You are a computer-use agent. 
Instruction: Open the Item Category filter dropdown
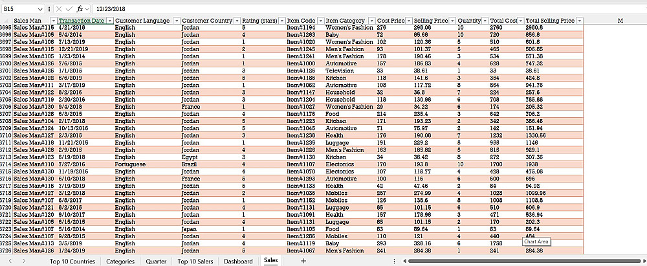372,21
